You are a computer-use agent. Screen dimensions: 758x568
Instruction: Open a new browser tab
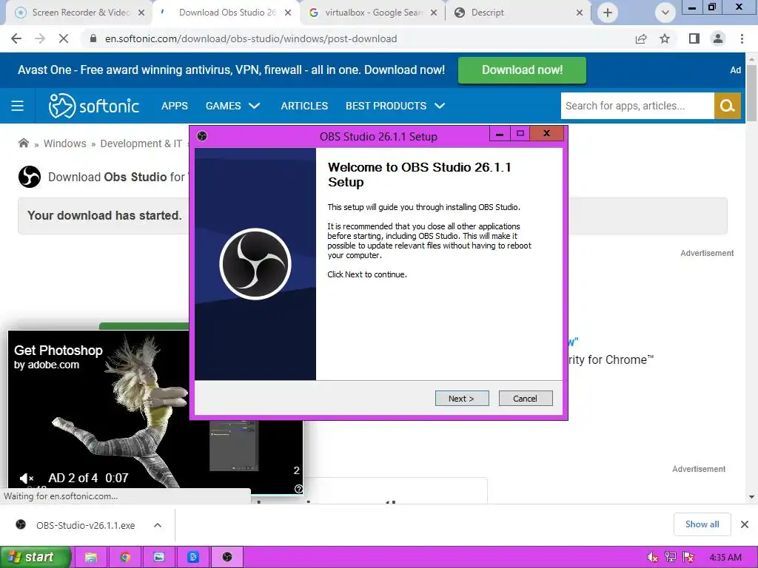[x=608, y=13]
